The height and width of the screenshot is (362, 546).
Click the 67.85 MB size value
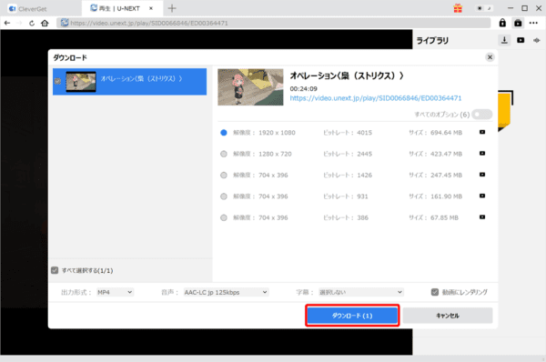(444, 217)
